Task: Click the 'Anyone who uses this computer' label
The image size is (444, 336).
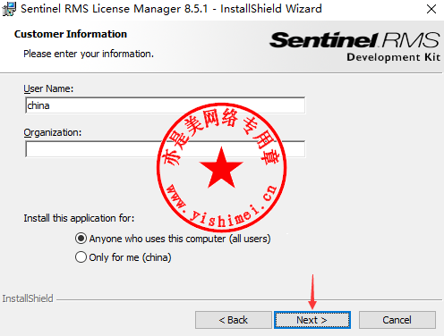Action: tap(180, 239)
